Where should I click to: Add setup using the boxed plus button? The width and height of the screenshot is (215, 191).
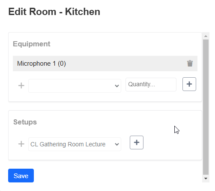[137, 142]
